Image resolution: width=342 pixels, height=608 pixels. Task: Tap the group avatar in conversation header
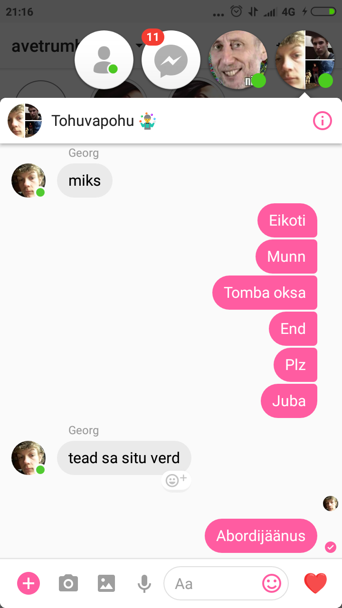[x=25, y=121]
